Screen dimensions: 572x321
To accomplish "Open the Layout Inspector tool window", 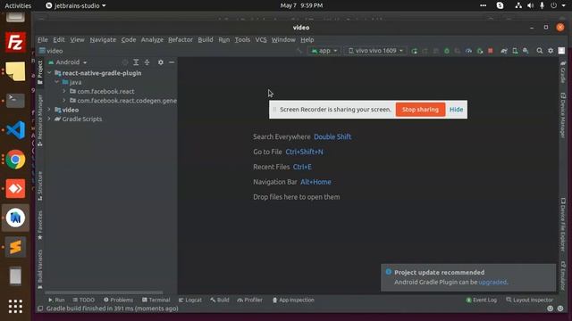I will coord(529,300).
